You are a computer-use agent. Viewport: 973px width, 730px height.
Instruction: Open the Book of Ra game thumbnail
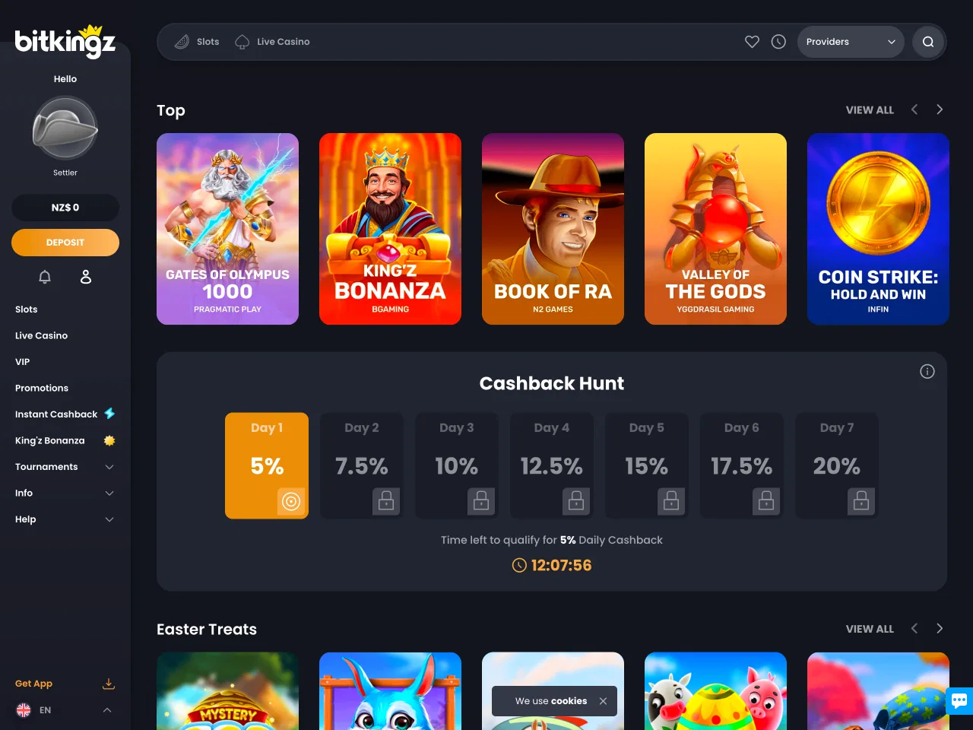[553, 229]
